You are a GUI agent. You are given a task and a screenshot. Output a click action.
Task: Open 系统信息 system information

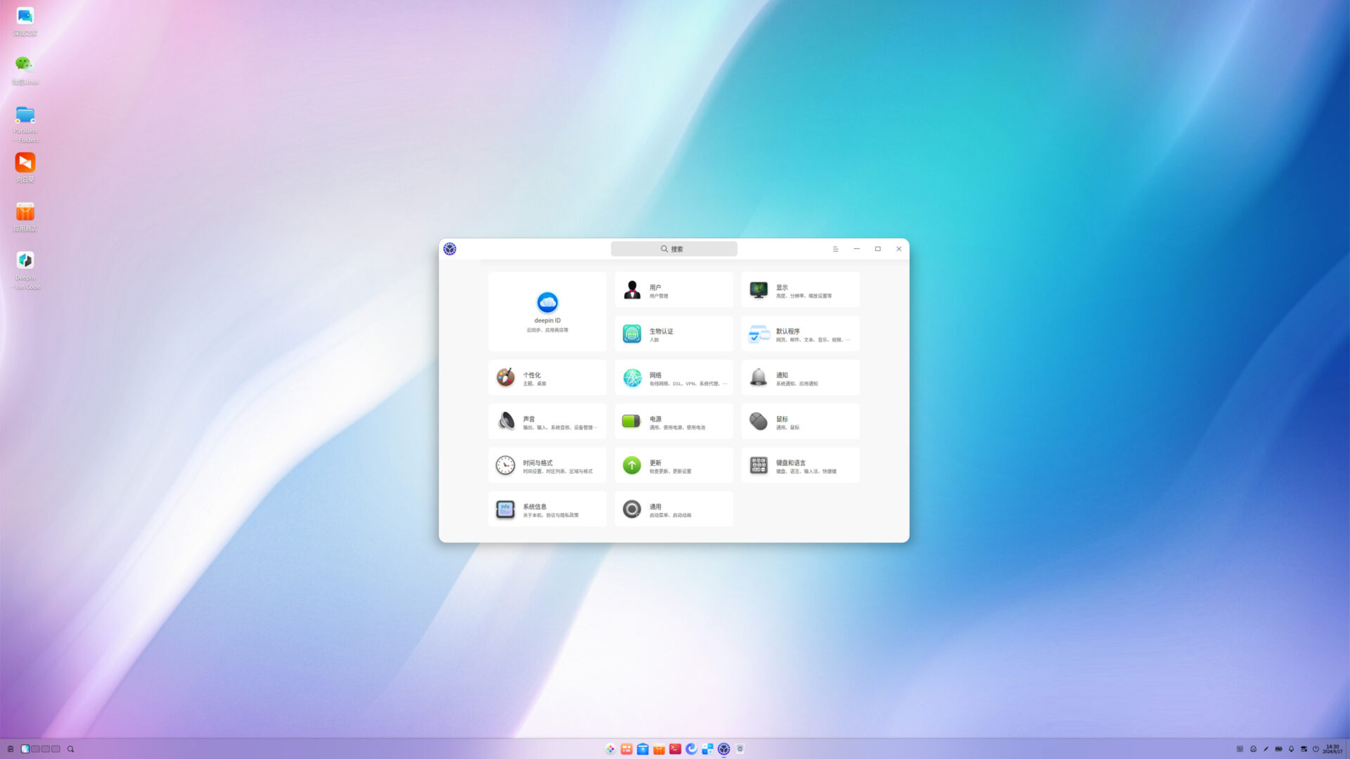coord(547,509)
